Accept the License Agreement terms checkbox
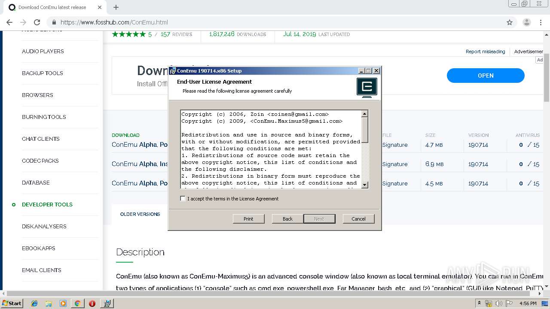Viewport: 550px width, 309px height. pyautogui.click(x=183, y=199)
